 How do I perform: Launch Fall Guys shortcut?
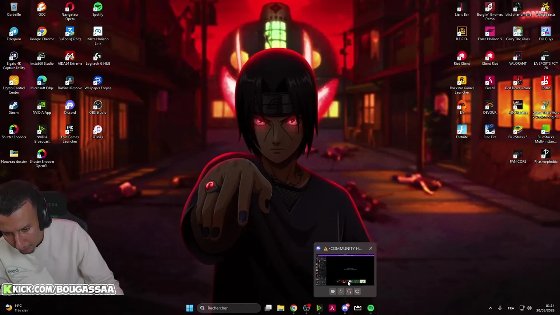(546, 34)
